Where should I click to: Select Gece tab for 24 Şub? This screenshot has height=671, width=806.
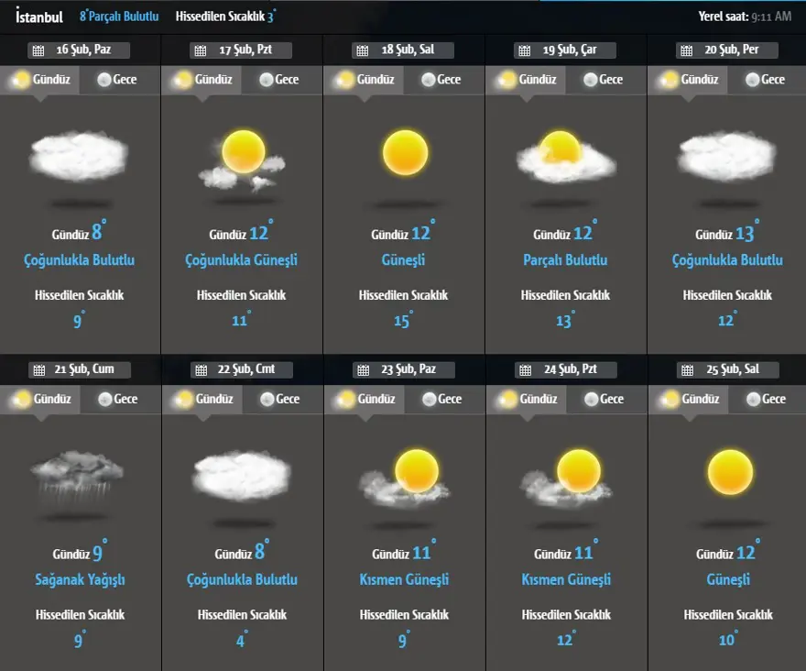[603, 400]
